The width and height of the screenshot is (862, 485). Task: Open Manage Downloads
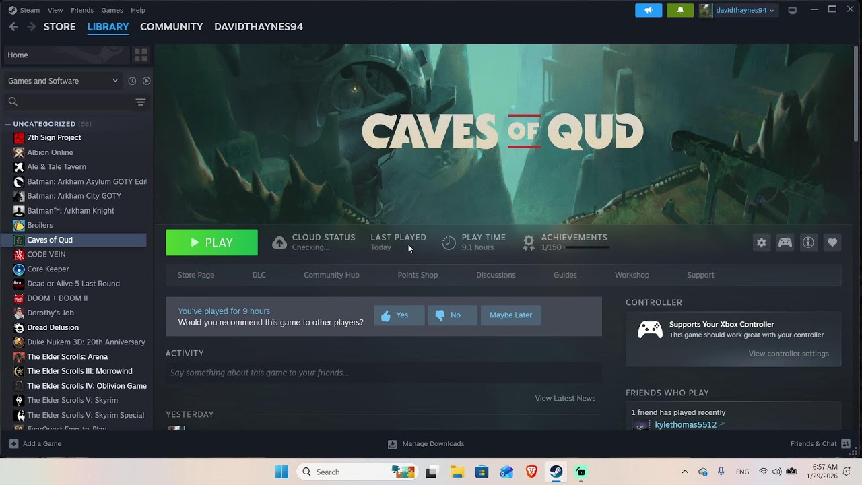pos(426,443)
